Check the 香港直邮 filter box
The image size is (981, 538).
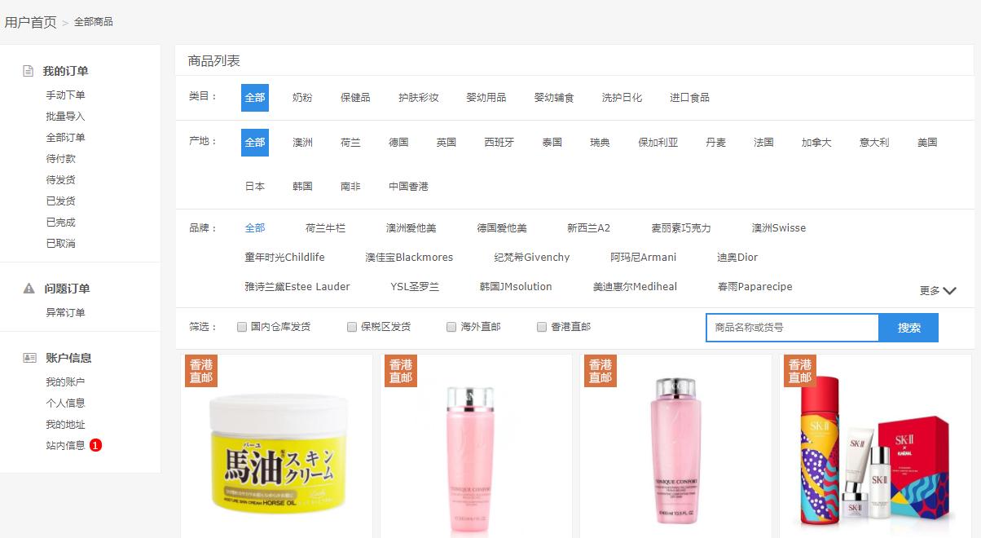[x=542, y=326]
